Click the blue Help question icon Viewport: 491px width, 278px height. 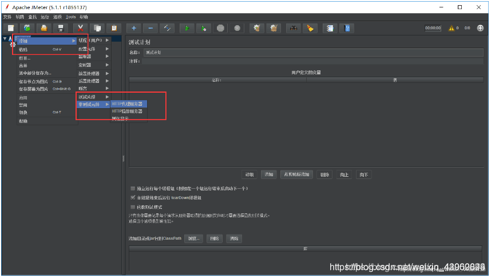point(347,28)
